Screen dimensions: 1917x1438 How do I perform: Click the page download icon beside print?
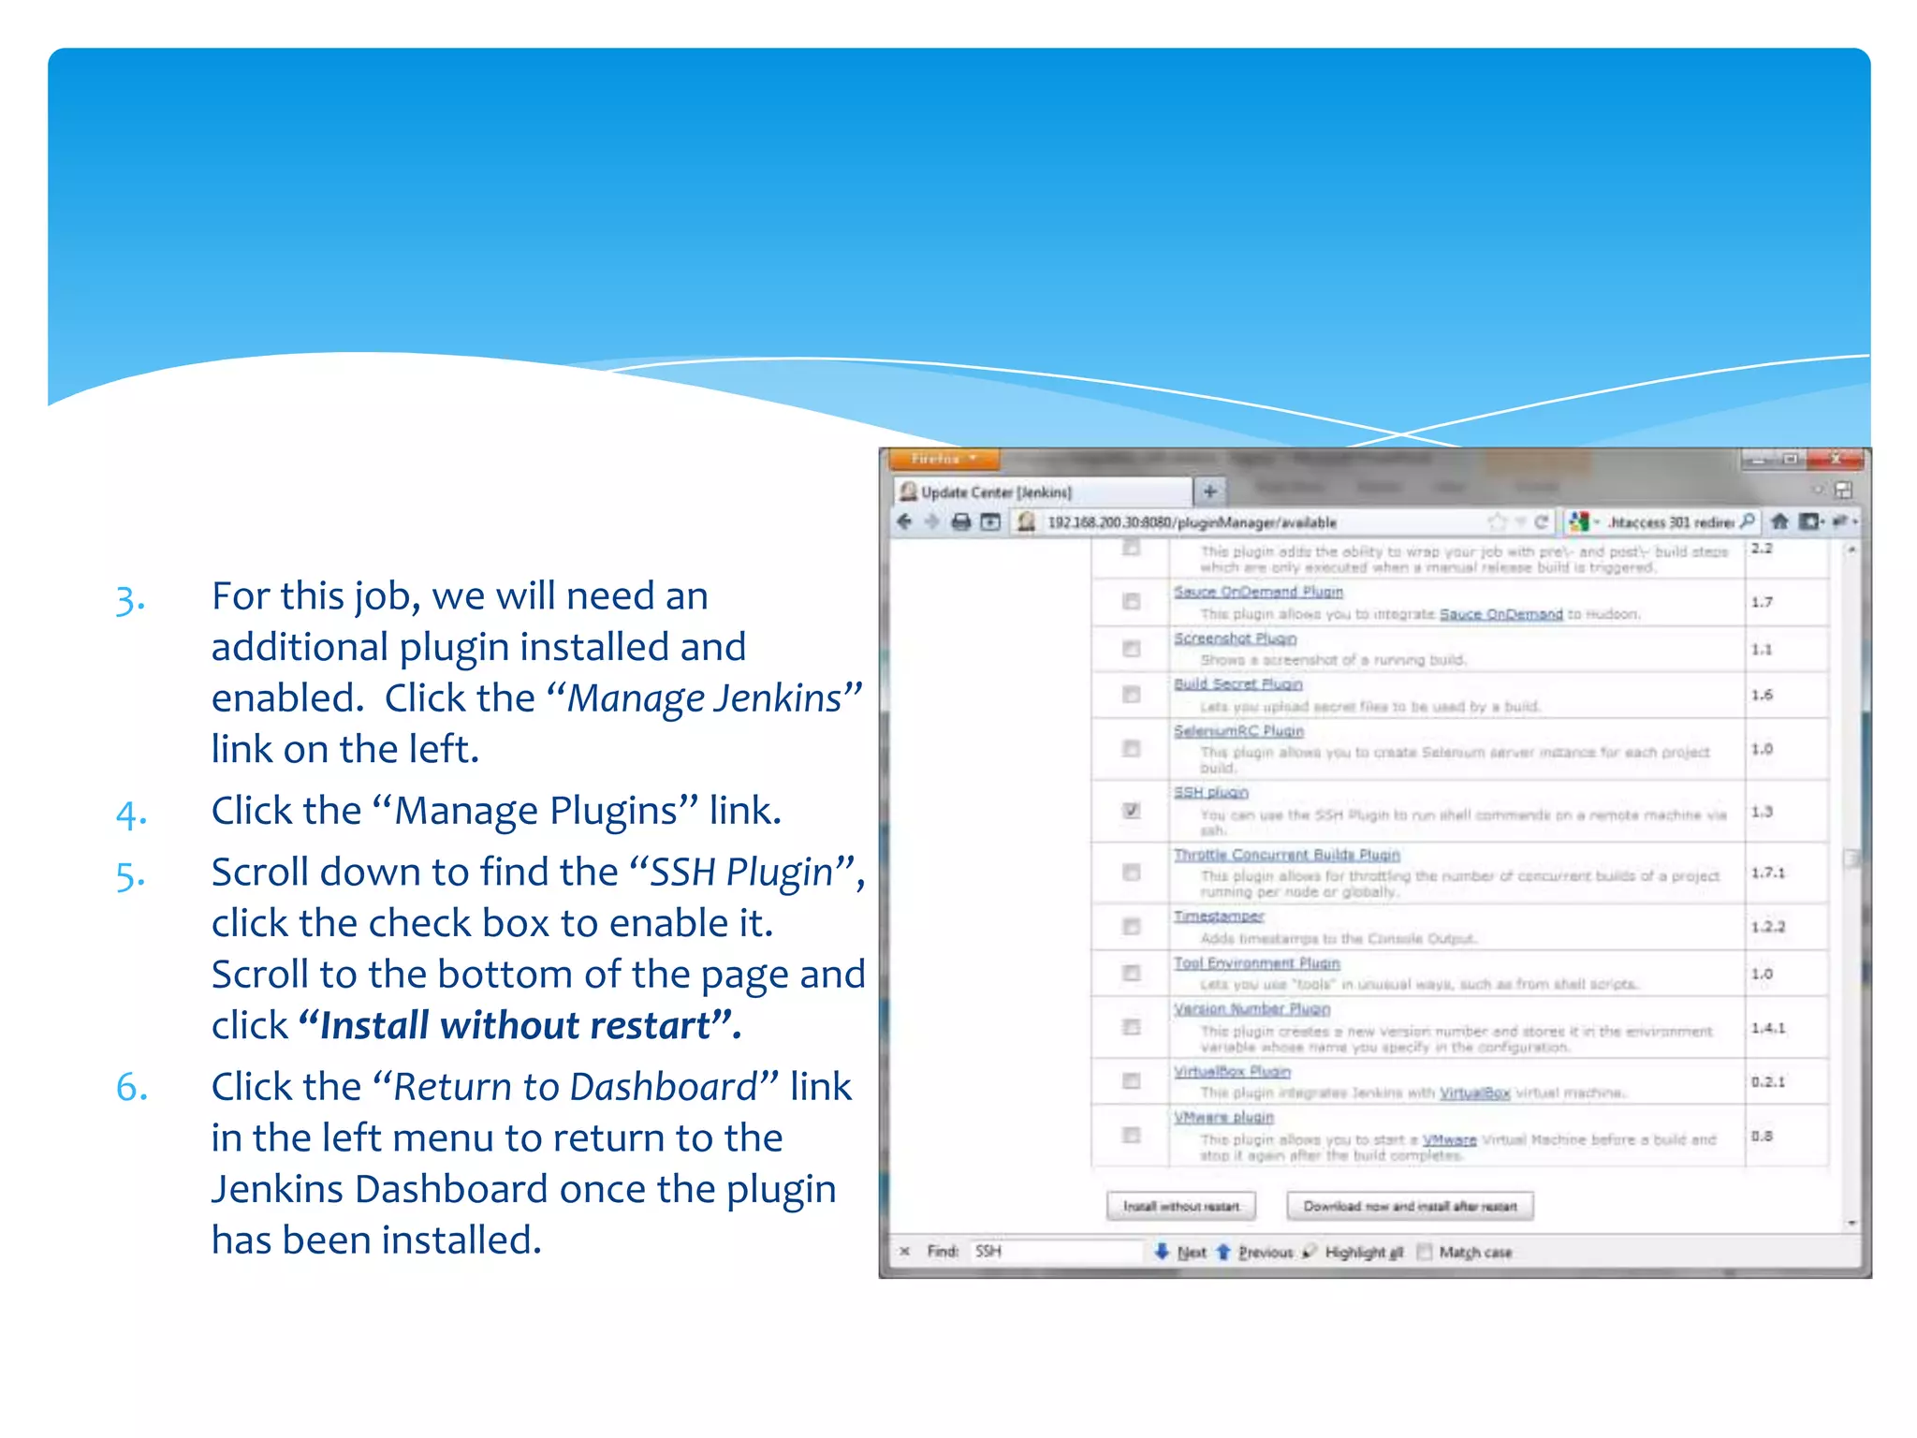[990, 521]
